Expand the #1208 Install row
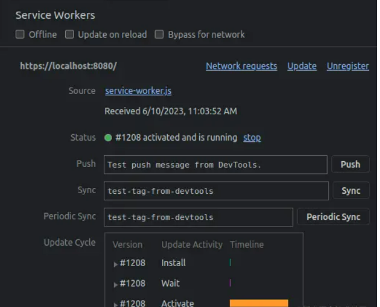The image size is (380, 307). pos(115,264)
